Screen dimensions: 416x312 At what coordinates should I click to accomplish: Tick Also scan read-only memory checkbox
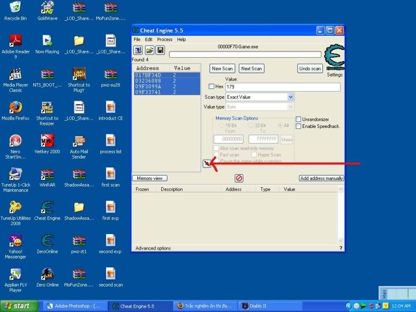216,148
